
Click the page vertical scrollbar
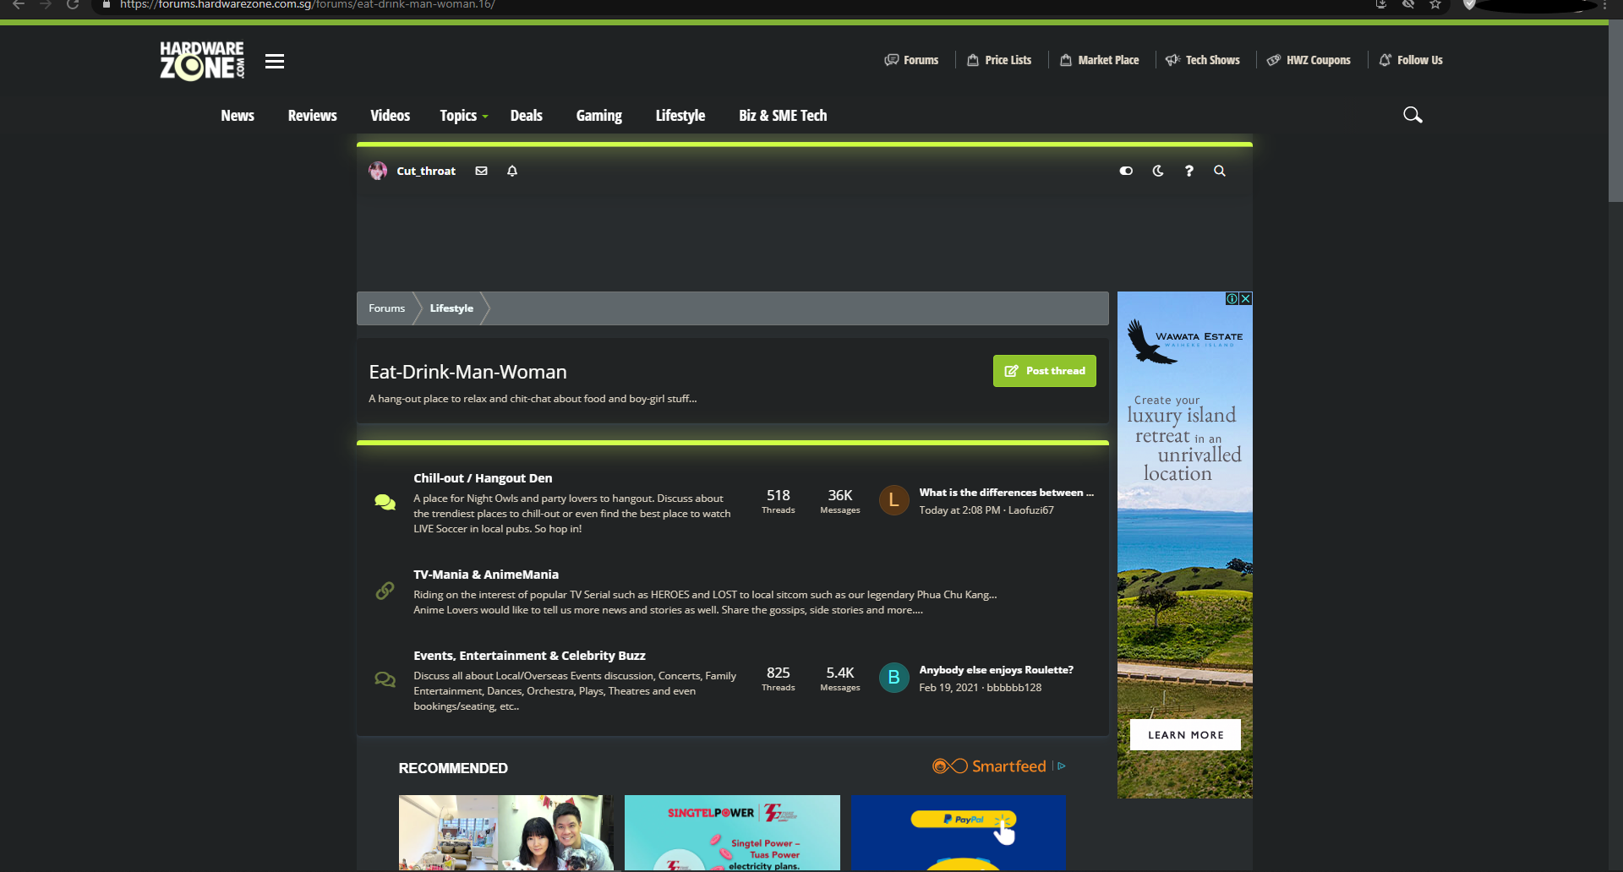tap(1615, 110)
